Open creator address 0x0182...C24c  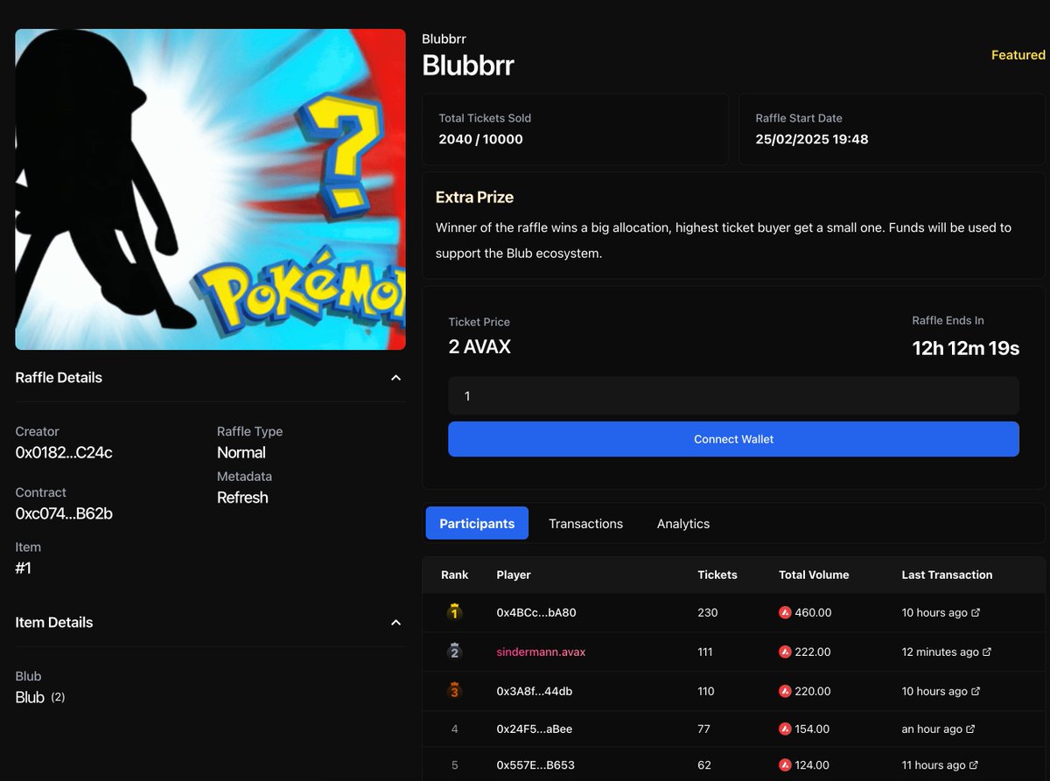[x=64, y=452]
